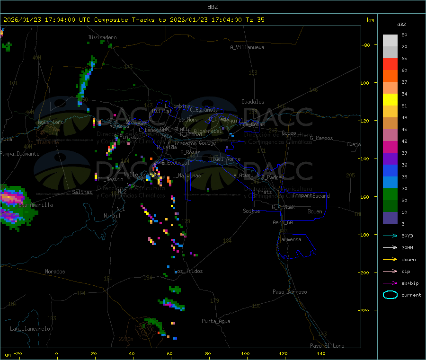Viewport: 426px width, 360px height.
Task: Click the Divisadero place label
Action: point(102,37)
